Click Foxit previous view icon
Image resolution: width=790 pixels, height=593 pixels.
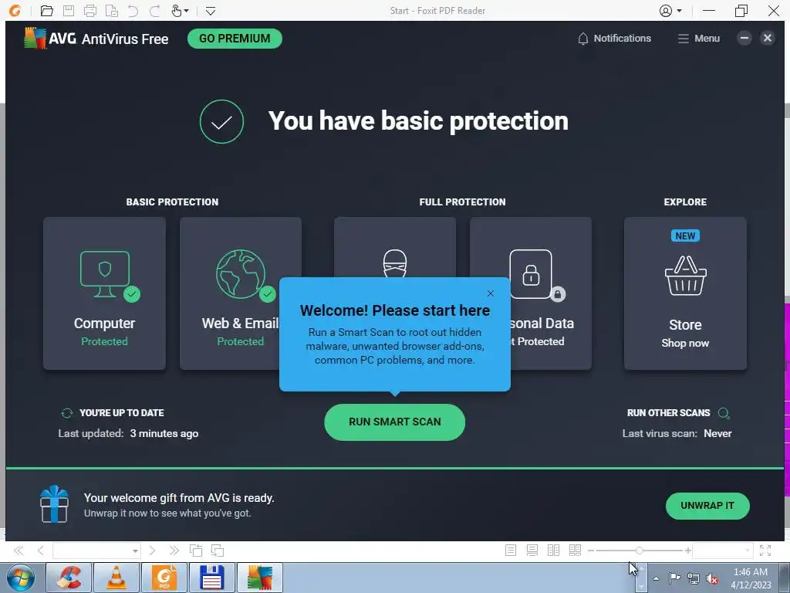pos(195,551)
